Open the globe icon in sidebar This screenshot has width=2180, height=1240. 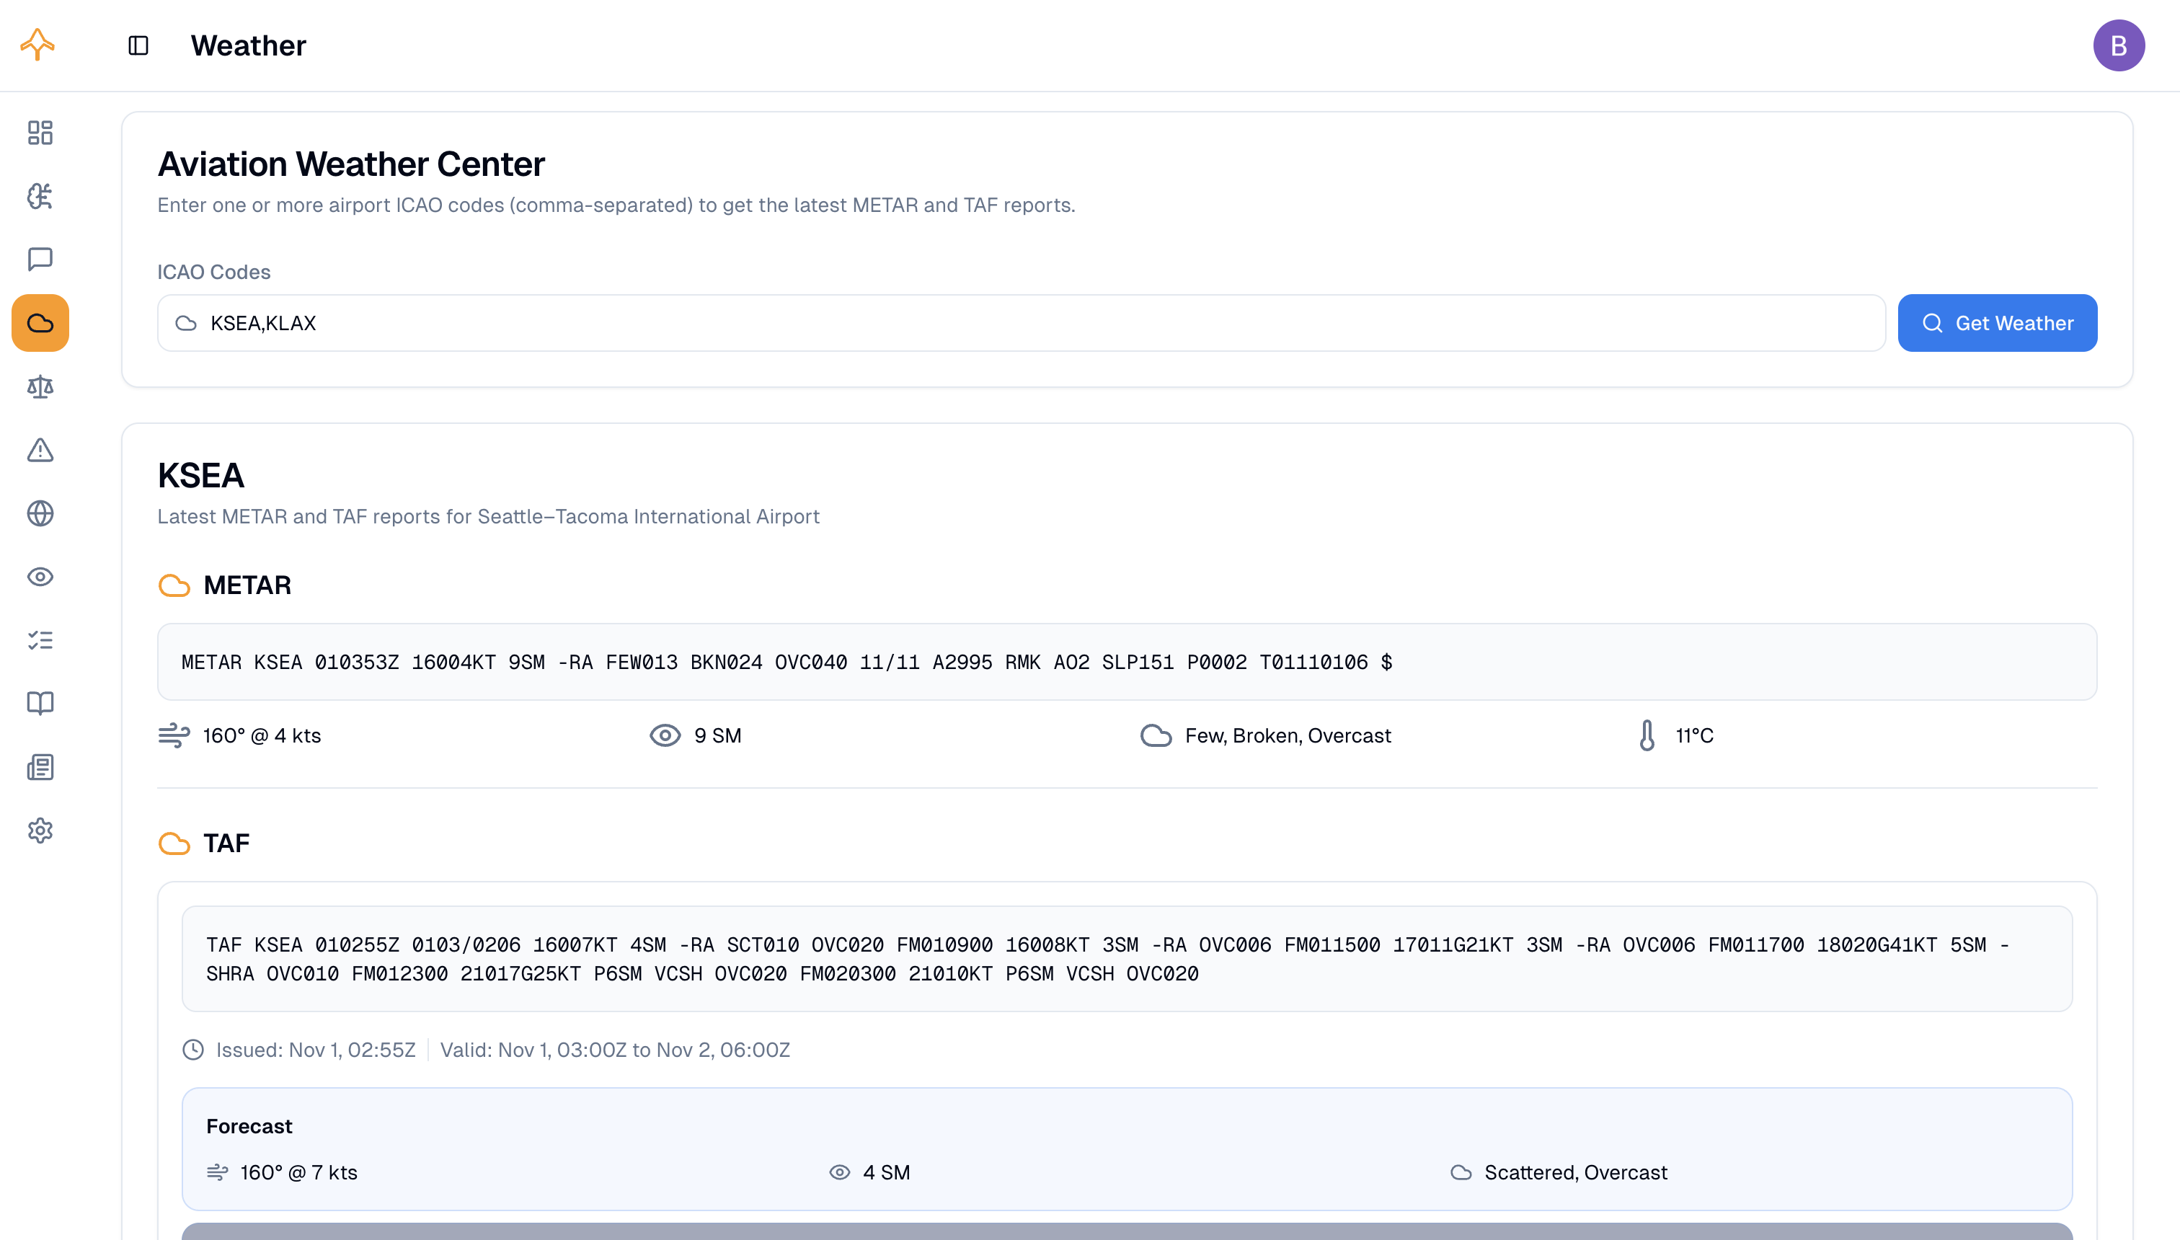tap(40, 513)
